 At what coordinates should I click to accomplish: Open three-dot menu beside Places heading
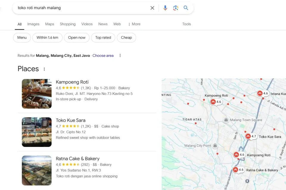pos(44,69)
